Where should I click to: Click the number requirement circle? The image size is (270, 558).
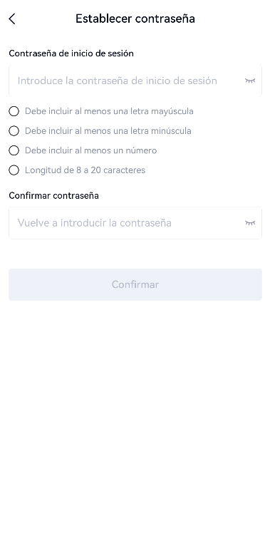[x=14, y=150]
